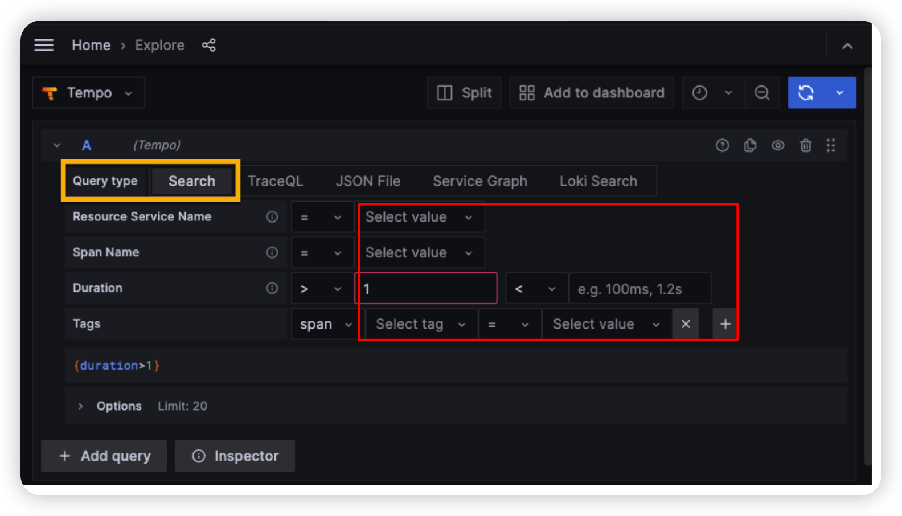
Task: Go to Home breadcrumb
Action: [x=91, y=45]
